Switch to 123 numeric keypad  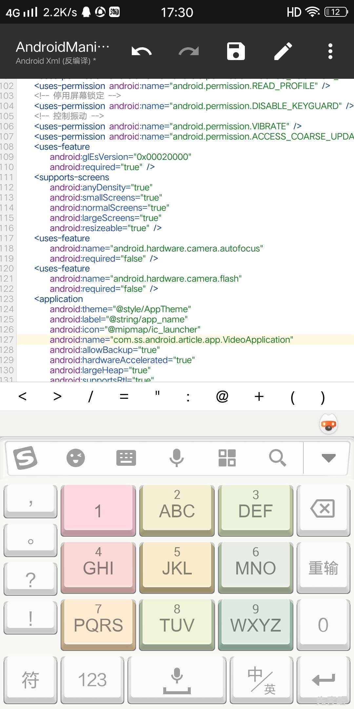(x=92, y=680)
